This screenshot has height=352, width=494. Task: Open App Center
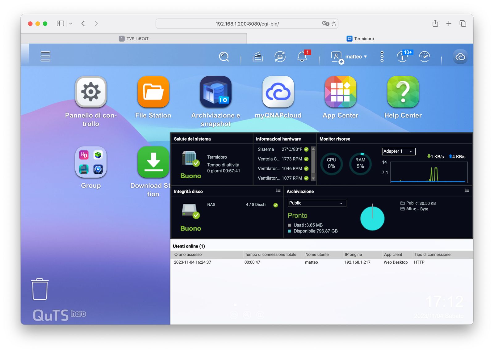(x=340, y=92)
